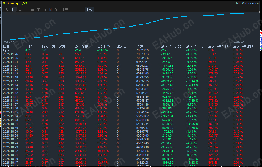Screen dimensions: 262x167
Task: Click floating loss ratio -17.19 %
Action: pyautogui.click(x=192, y=101)
